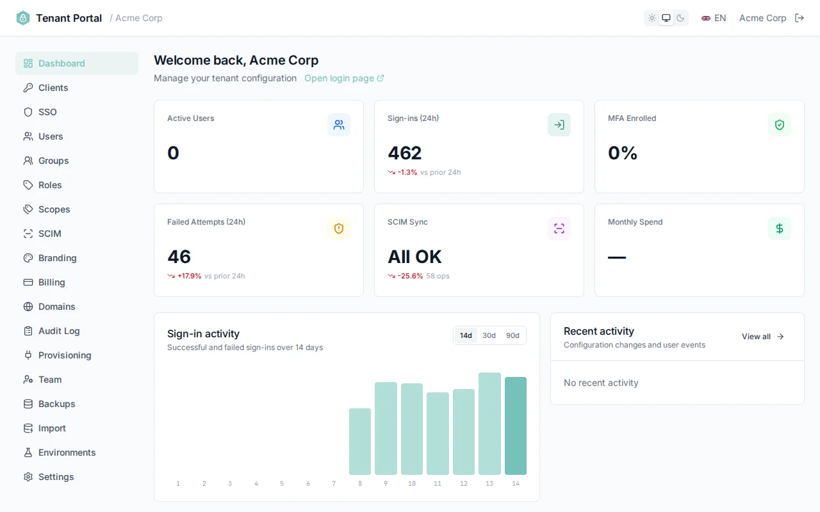The width and height of the screenshot is (820, 512).
Task: Click Acme Corp account name in header
Action: [x=762, y=18]
